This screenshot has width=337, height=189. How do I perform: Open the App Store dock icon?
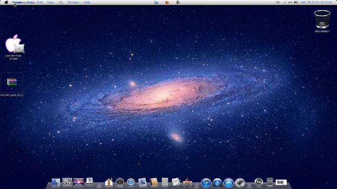[x=229, y=183]
